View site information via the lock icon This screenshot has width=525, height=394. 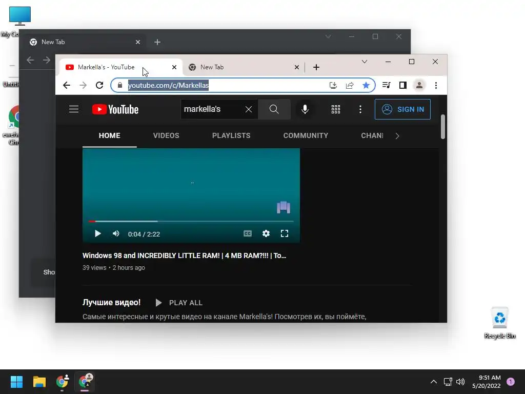(120, 86)
